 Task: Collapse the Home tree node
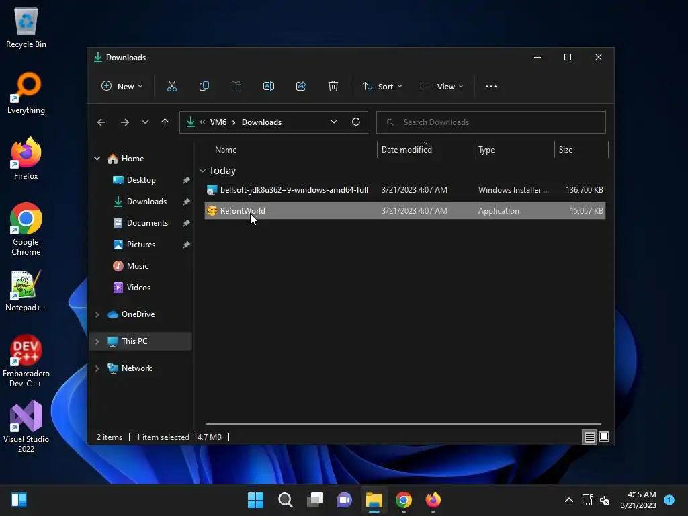[x=97, y=159]
